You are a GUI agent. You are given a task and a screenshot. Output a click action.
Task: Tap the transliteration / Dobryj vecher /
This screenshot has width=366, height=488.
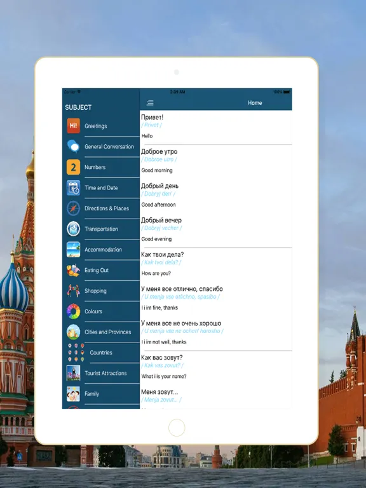point(161,228)
